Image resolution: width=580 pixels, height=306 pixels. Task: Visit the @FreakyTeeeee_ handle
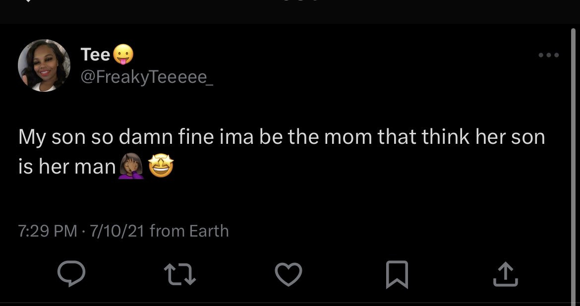coord(147,77)
